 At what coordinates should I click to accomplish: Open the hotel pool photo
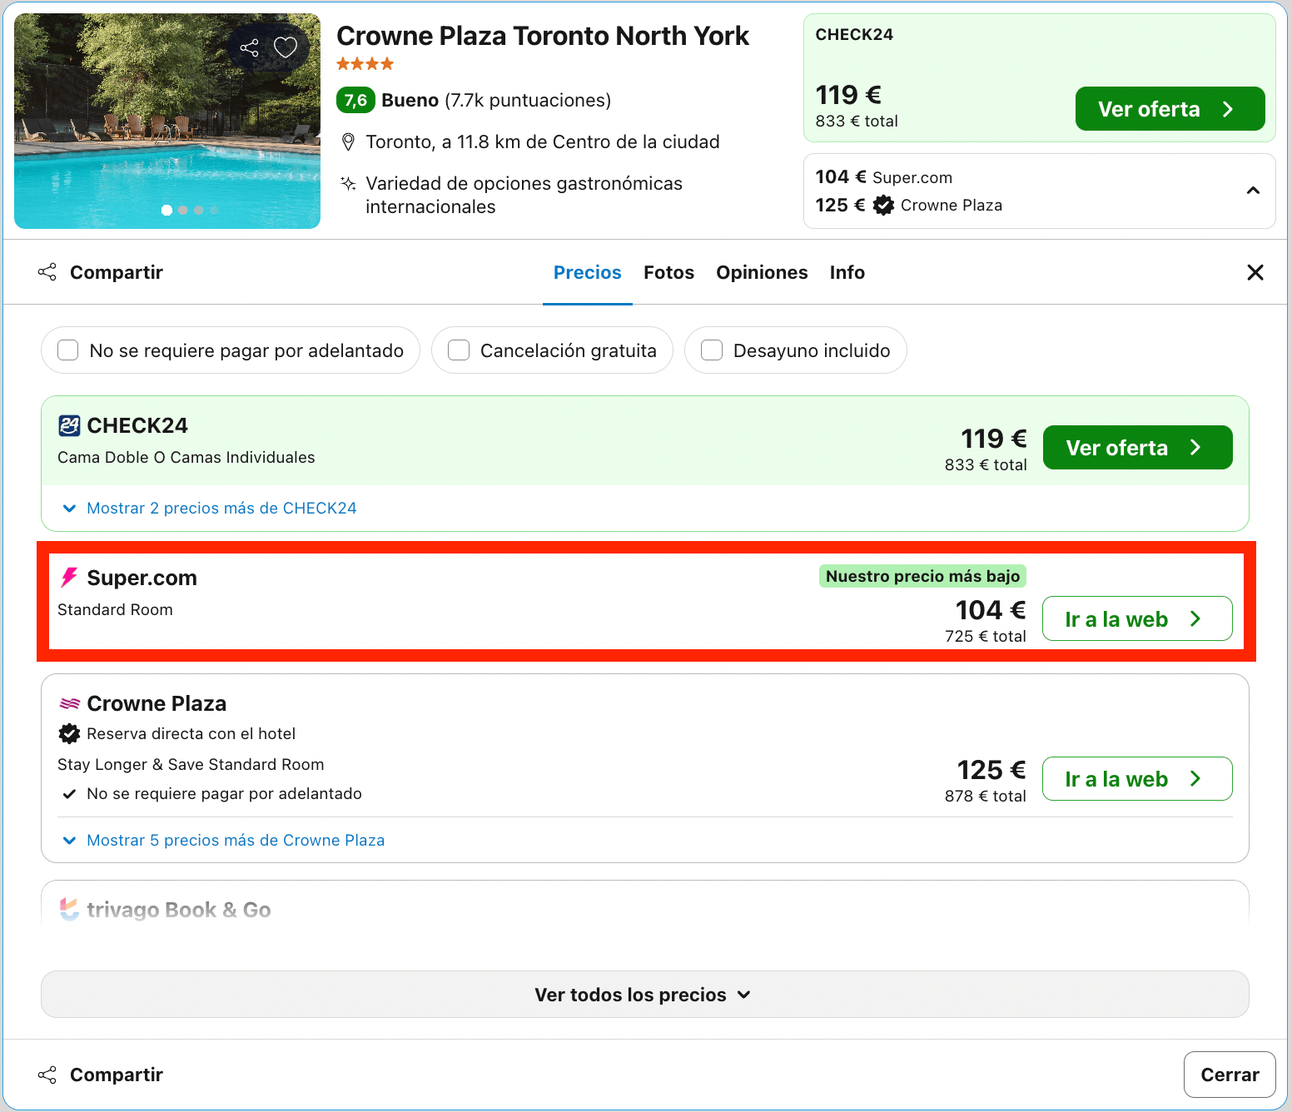(x=167, y=121)
